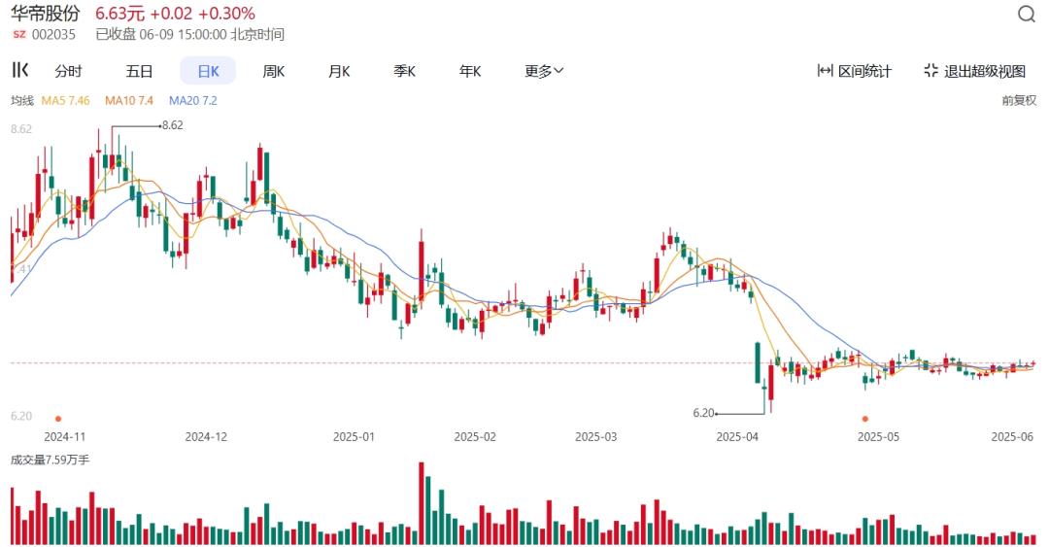Click the 6.20 low price marker

pyautogui.click(x=703, y=413)
